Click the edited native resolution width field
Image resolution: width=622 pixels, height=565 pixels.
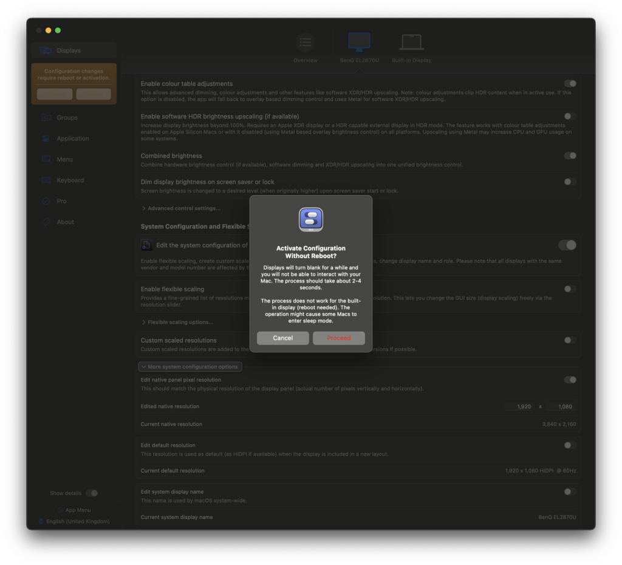click(520, 406)
